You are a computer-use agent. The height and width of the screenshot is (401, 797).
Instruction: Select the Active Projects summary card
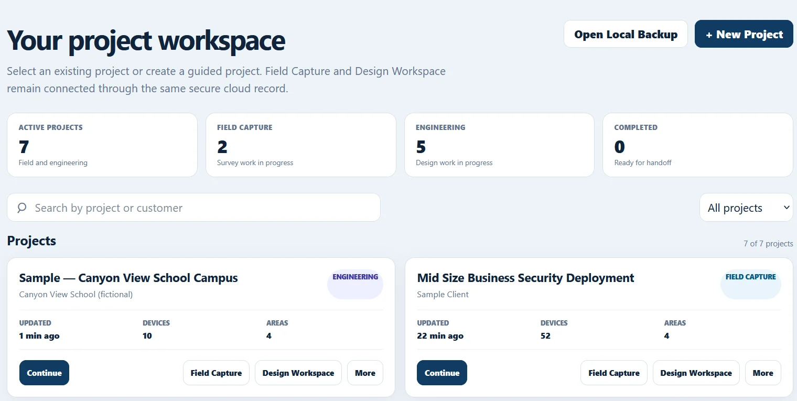(102, 145)
